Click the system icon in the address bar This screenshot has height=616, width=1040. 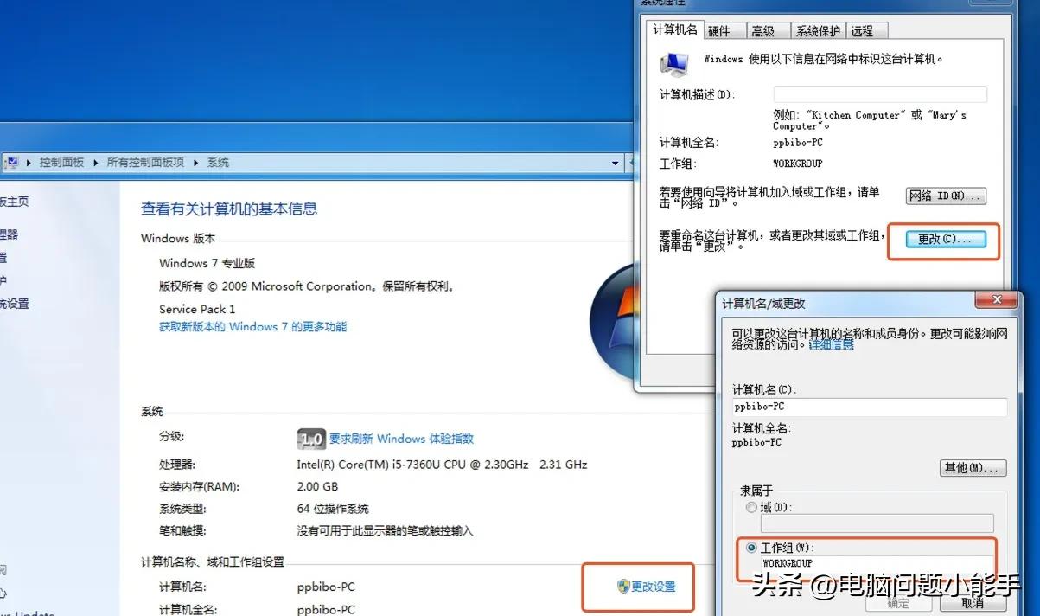click(x=12, y=161)
